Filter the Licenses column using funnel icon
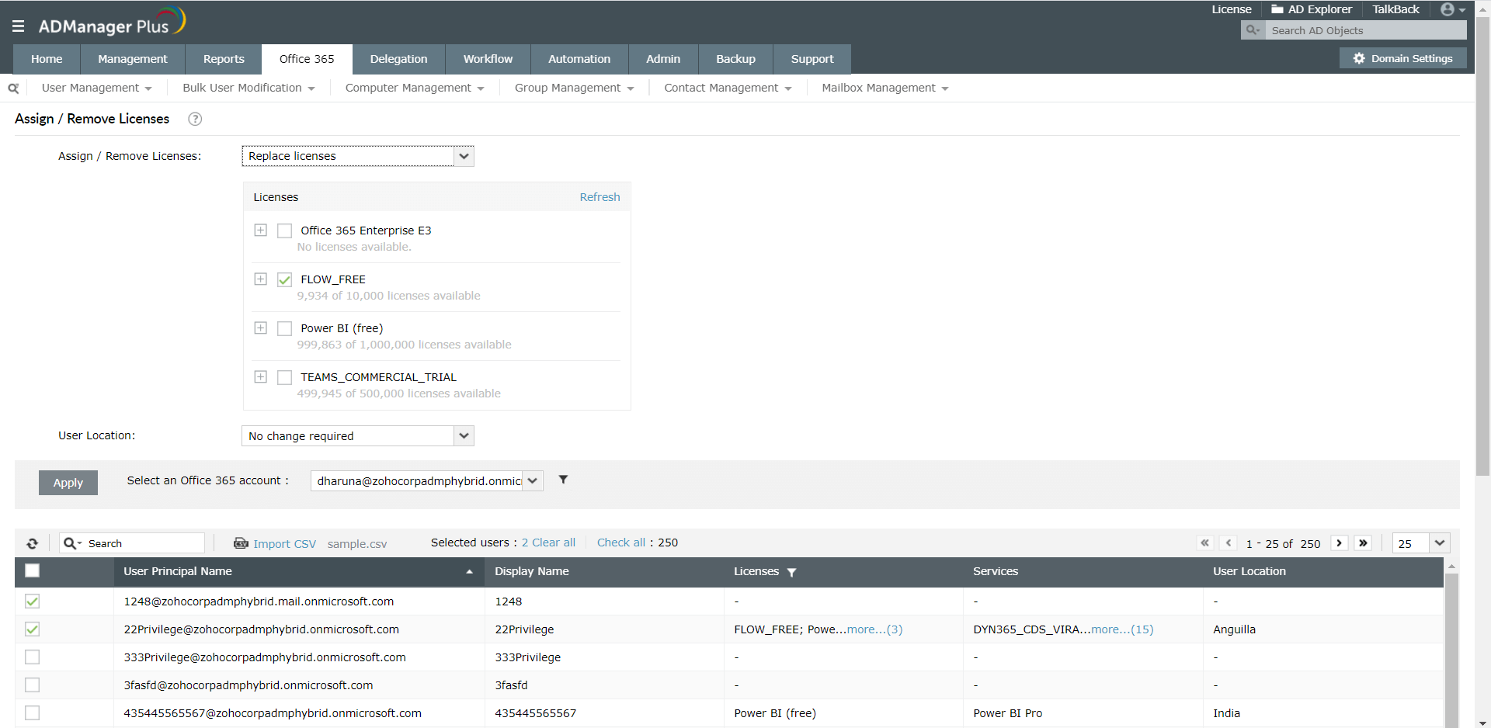Image resolution: width=1491 pixels, height=728 pixels. click(x=791, y=572)
